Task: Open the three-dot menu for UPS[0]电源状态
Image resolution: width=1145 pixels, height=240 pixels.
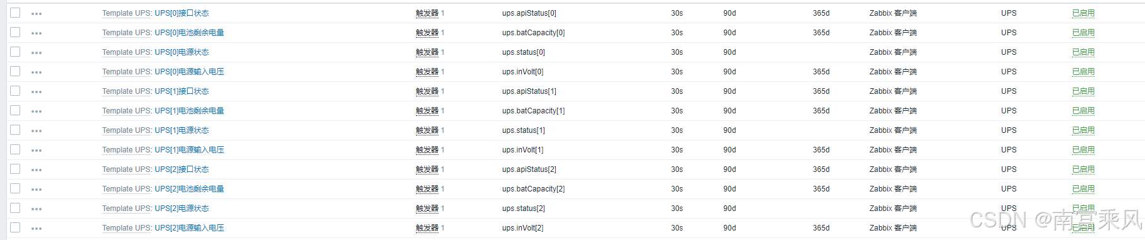Action: (37, 53)
